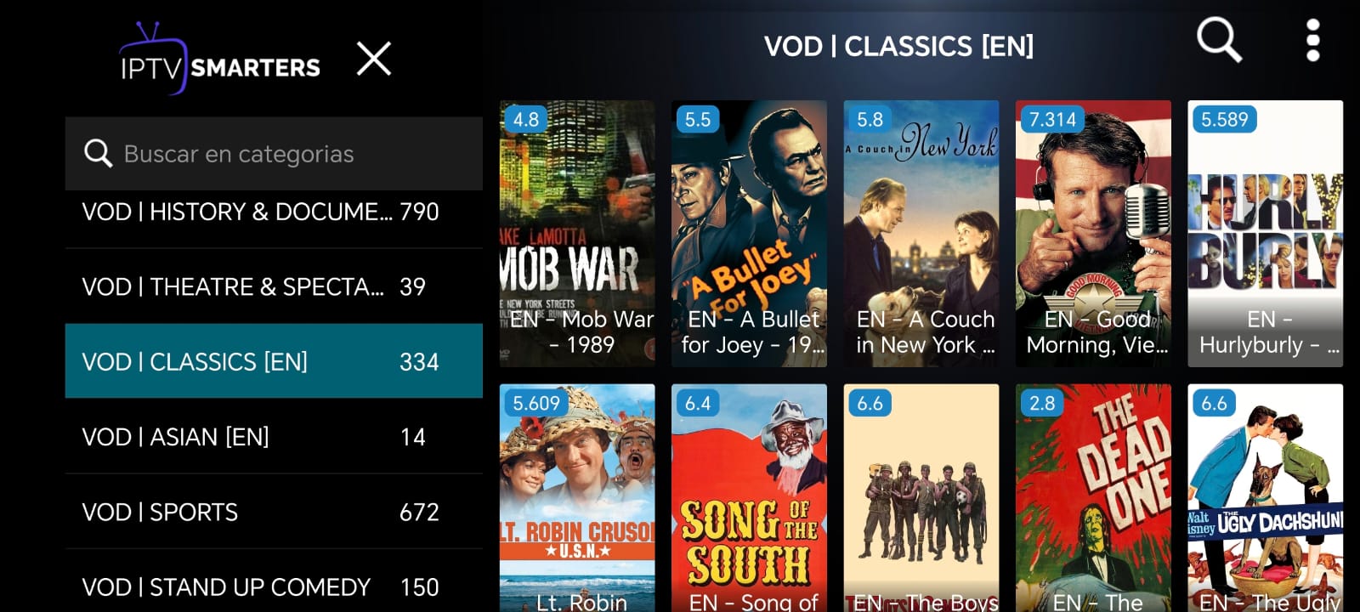This screenshot has height=612, width=1360.
Task: Open the Mob War 1989 movie poster
Action: tap(577, 234)
